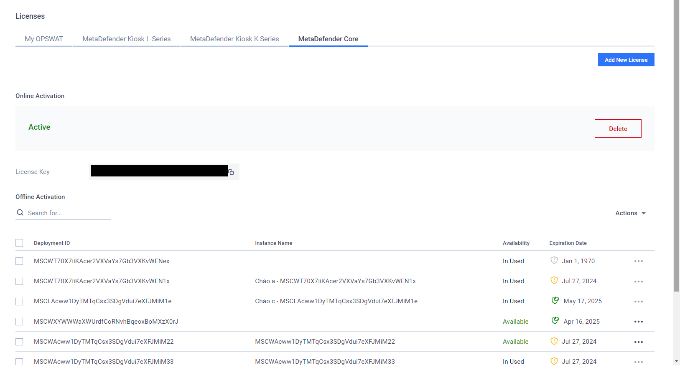Open more options for Jan 1, 1970 row
This screenshot has width=680, height=365.
pos(638,261)
